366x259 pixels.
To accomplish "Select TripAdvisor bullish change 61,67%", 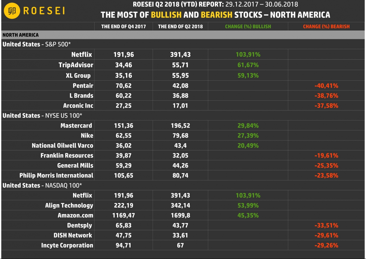I will pyautogui.click(x=248, y=65).
